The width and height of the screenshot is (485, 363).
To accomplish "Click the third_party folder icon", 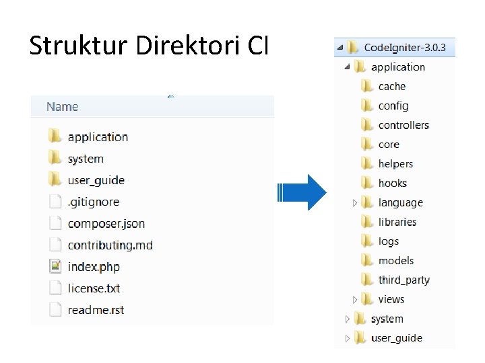I will tap(367, 280).
